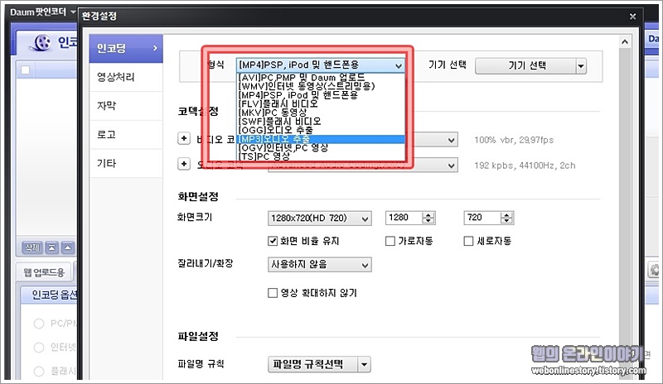The image size is (663, 384).
Task: Enable 가로자동 checkbox
Action: point(390,241)
